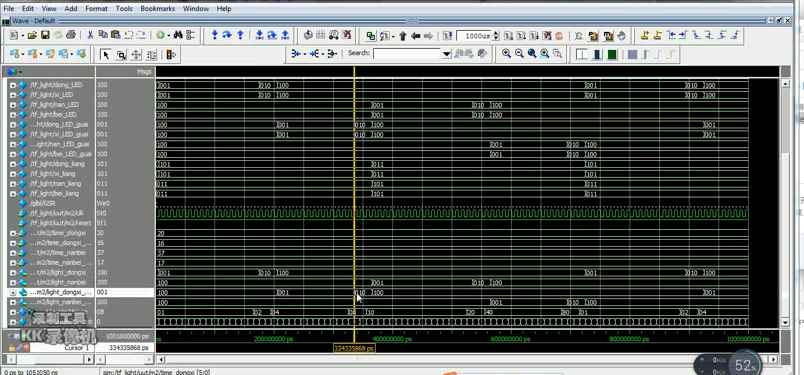Expand the /tf_light/dong_LED signal
Image resolution: width=804 pixels, height=375 pixels.
pyautogui.click(x=13, y=85)
